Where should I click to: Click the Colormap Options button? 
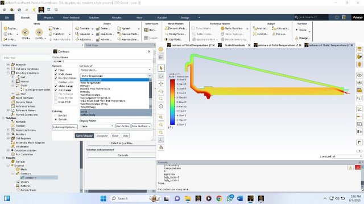[x=65, y=127]
